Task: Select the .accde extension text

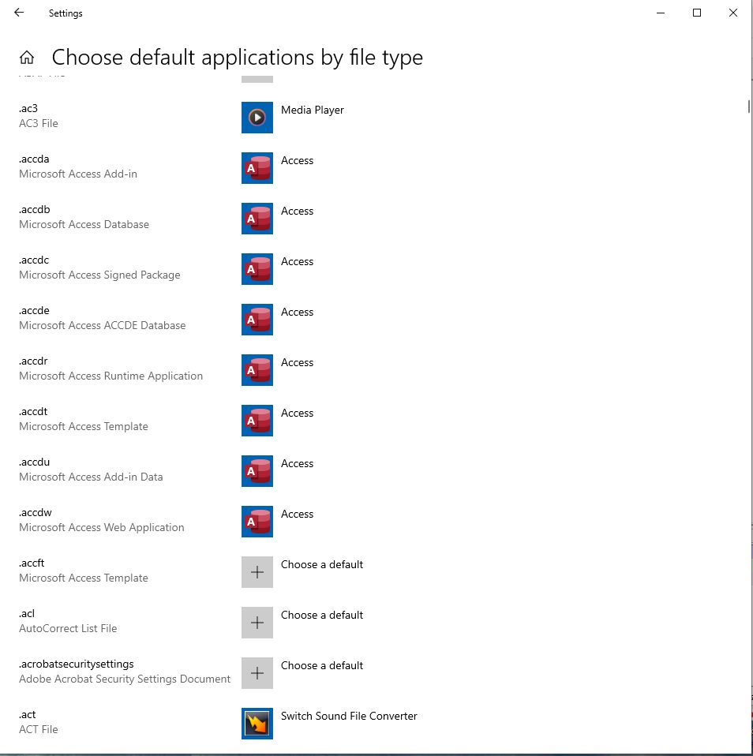Action: tap(34, 310)
